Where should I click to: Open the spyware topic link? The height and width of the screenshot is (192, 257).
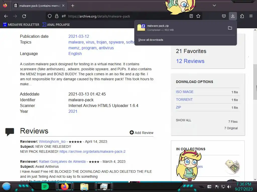(116, 42)
